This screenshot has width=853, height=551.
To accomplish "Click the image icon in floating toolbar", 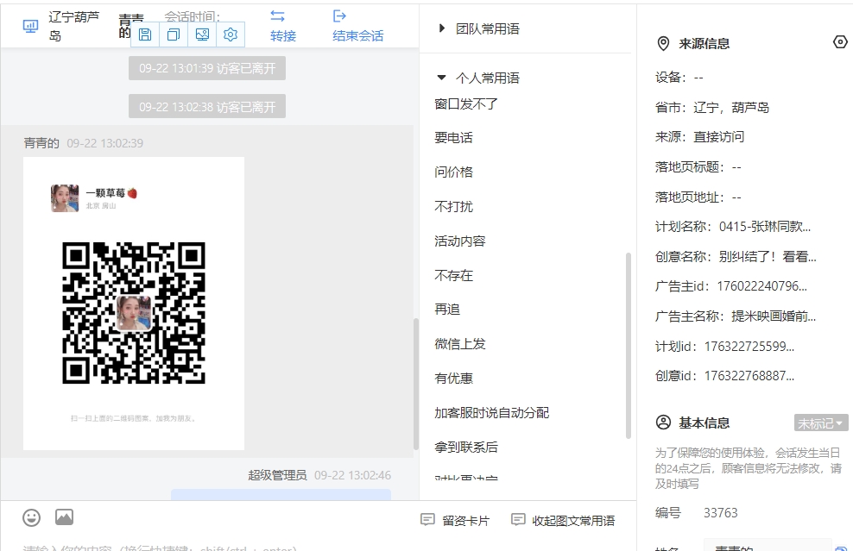I will pyautogui.click(x=202, y=34).
